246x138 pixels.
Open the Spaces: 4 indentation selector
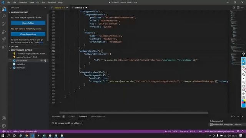pyautogui.click(x=184, y=131)
